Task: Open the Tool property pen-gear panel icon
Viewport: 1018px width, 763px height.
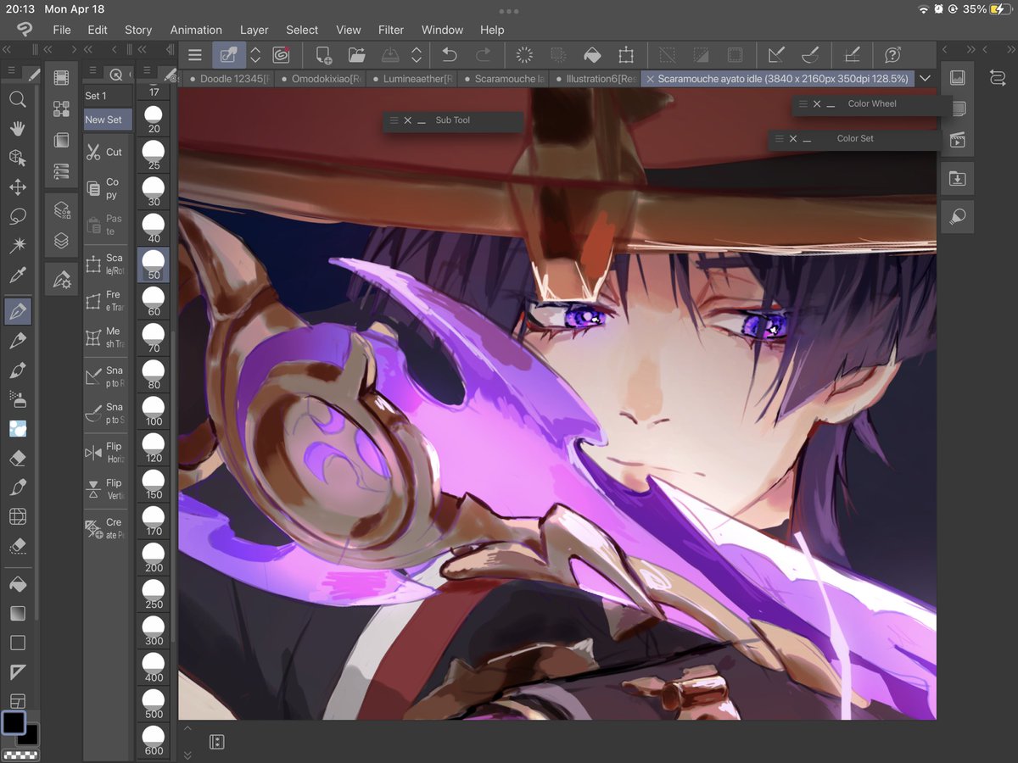Action: (61, 279)
